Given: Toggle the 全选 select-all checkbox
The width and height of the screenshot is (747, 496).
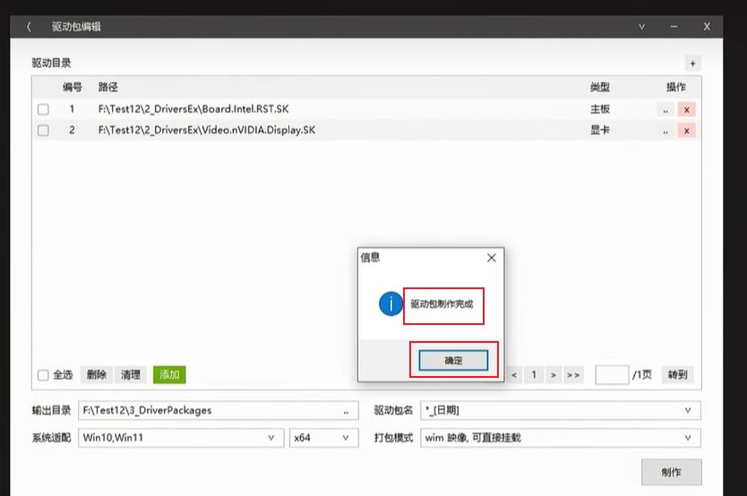Looking at the screenshot, I should 43,375.
